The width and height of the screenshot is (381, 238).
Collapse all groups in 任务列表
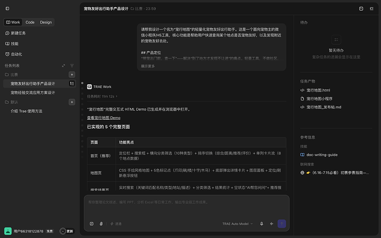[64, 66]
